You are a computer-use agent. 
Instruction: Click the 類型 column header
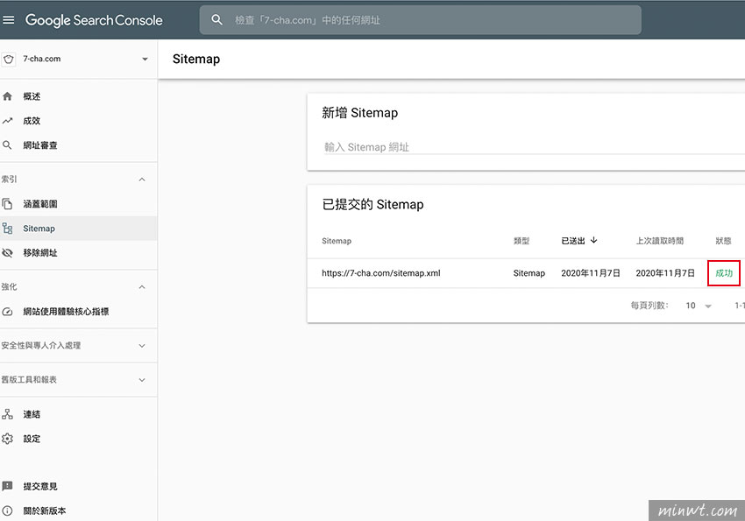pyautogui.click(x=521, y=241)
